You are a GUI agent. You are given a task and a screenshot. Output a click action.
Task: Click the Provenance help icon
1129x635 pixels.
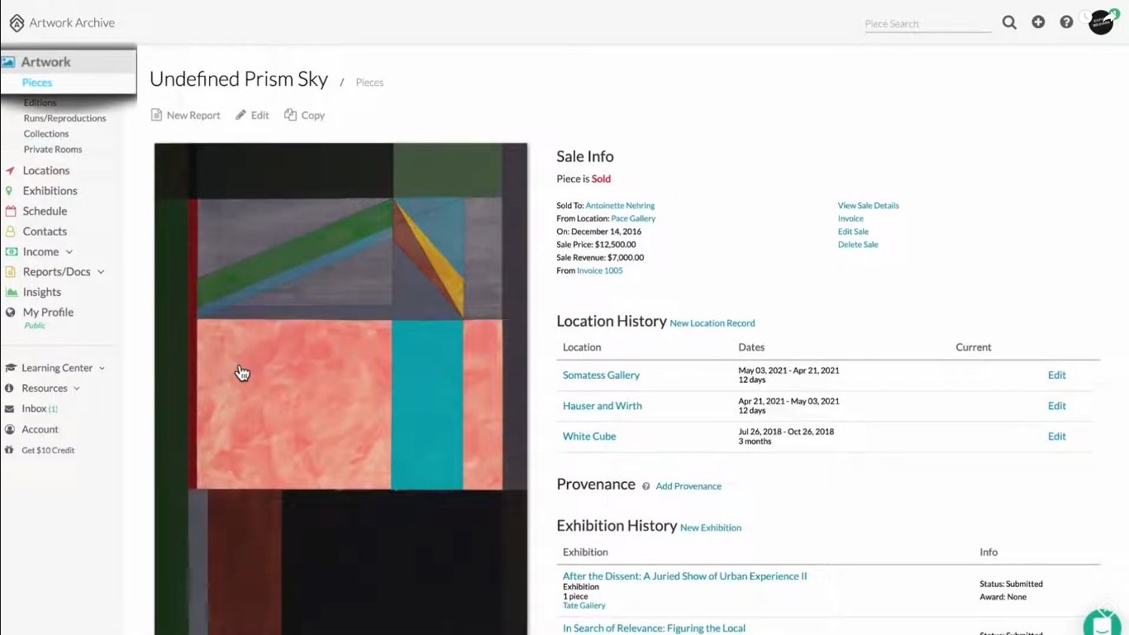click(646, 486)
